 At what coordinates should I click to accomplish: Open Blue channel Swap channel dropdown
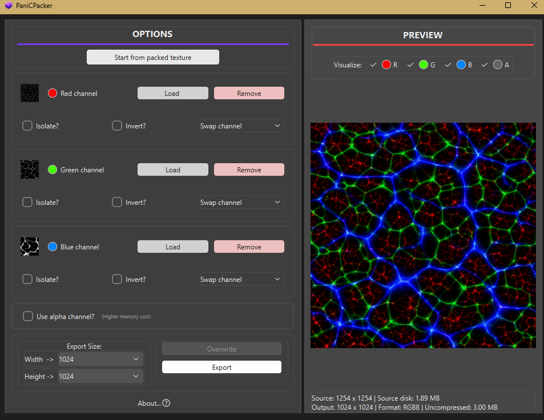[242, 279]
